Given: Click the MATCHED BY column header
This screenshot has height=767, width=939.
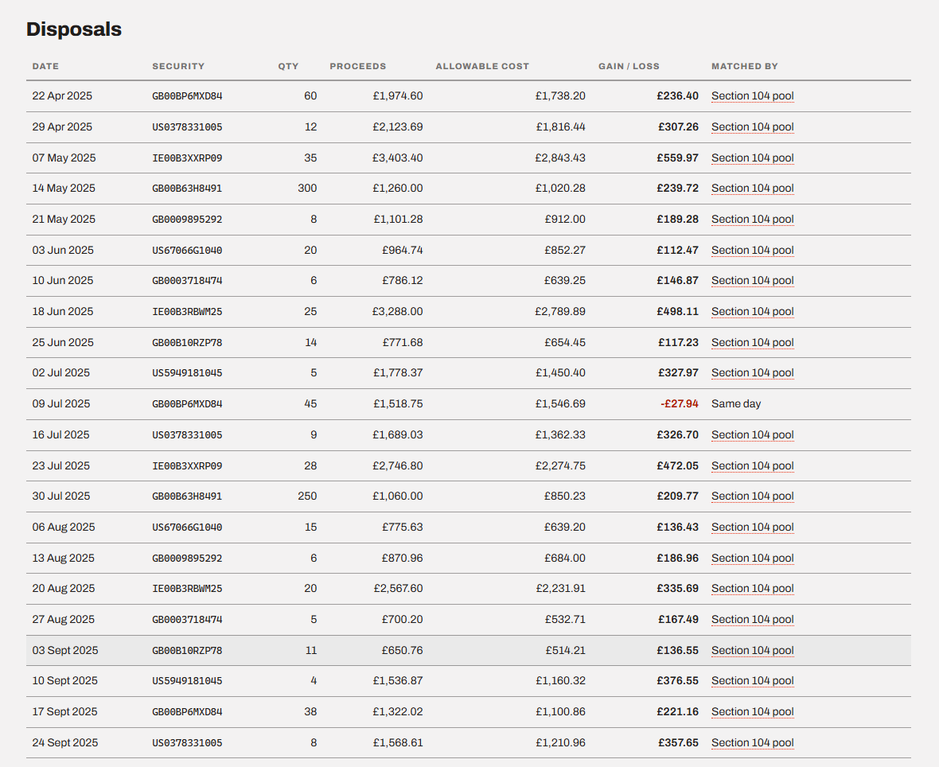Looking at the screenshot, I should [x=744, y=67].
